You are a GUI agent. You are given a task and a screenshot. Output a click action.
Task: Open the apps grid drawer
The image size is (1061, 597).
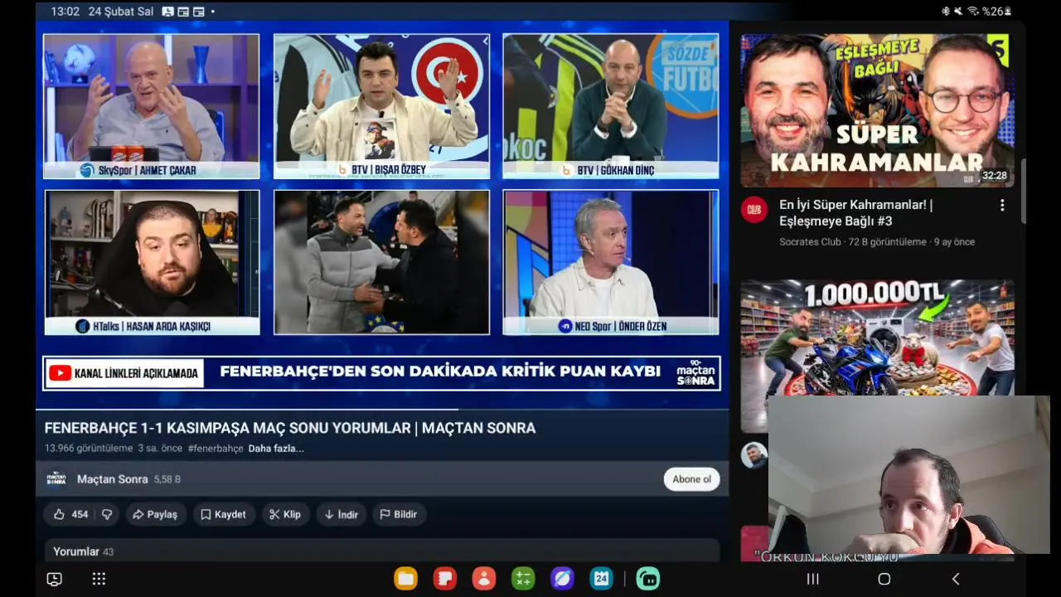99,579
